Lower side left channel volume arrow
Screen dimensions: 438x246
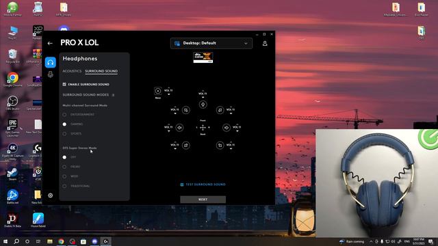(169, 131)
